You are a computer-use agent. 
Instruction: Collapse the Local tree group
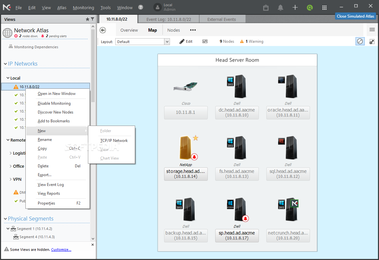(x=8, y=78)
